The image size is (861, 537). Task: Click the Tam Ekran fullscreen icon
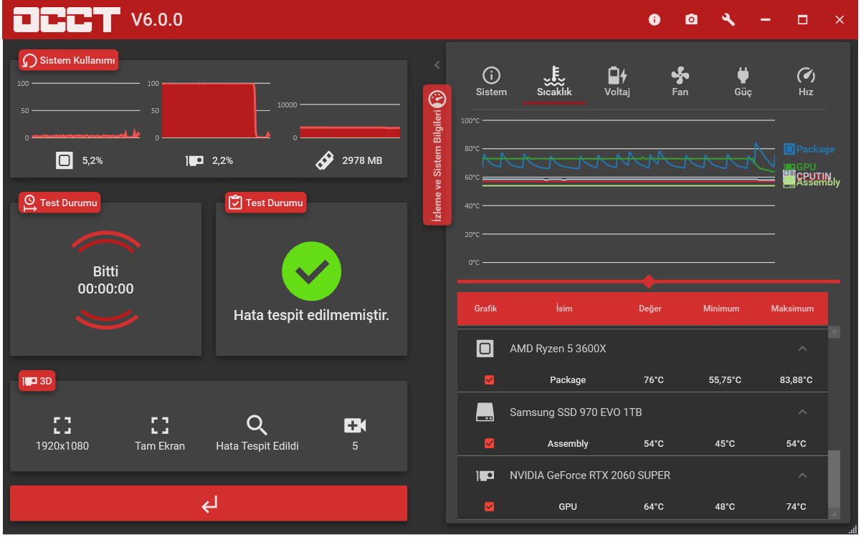[x=160, y=425]
